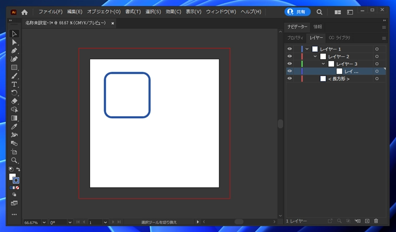
Task: Click target circle for レイヤー 1
Action: pos(377,49)
